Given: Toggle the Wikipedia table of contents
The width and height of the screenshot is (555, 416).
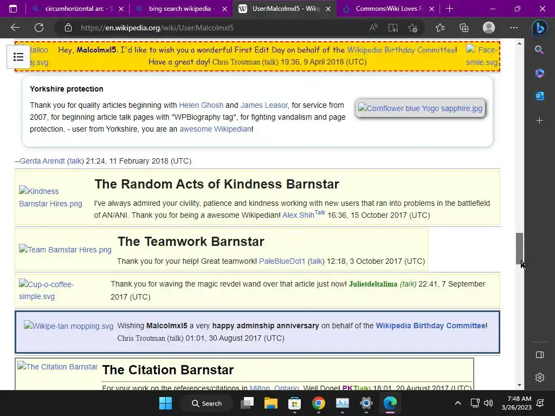Looking at the screenshot, I should [x=18, y=57].
